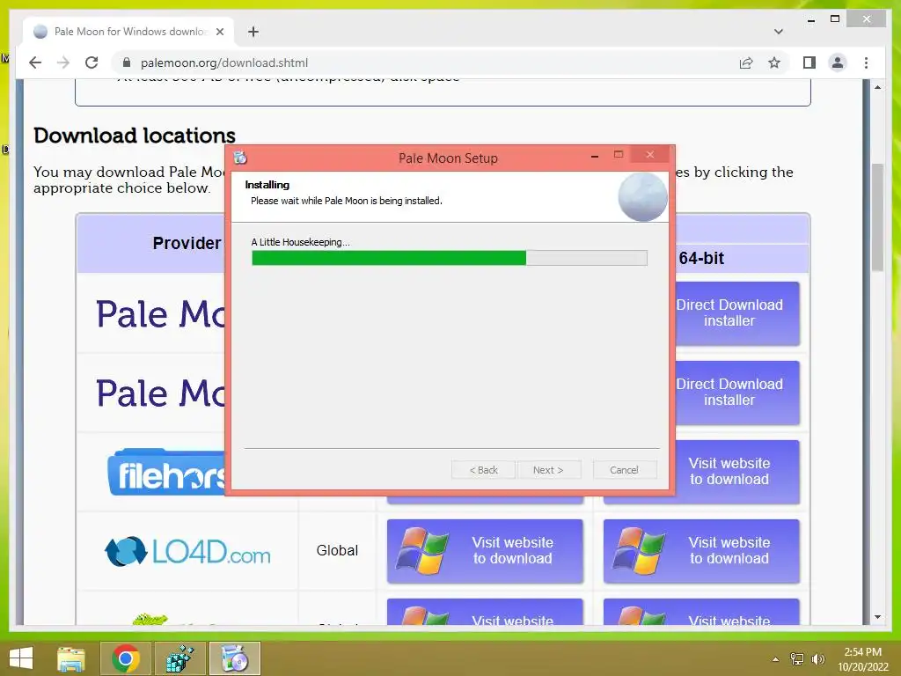Click the vertical scrollbar thumb
Screen dimensions: 901x676
click(x=877, y=217)
